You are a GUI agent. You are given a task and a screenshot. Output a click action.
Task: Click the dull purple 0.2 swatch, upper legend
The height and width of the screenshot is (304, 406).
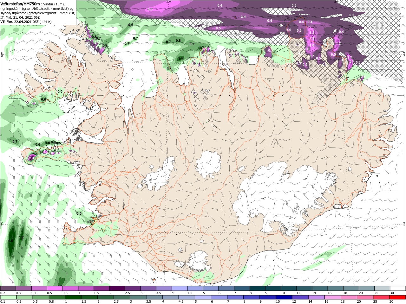[x=8, y=288]
